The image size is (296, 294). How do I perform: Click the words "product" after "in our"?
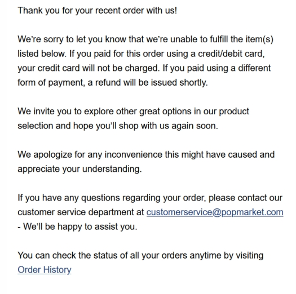pyautogui.click(x=234, y=112)
